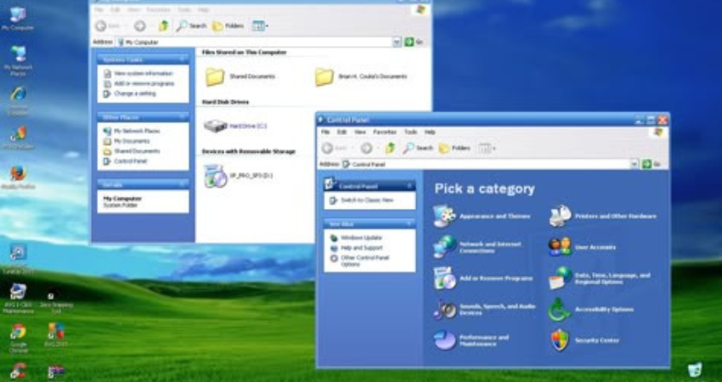Select the D: CD drive in My Computer
722x382 pixels.
239,176
